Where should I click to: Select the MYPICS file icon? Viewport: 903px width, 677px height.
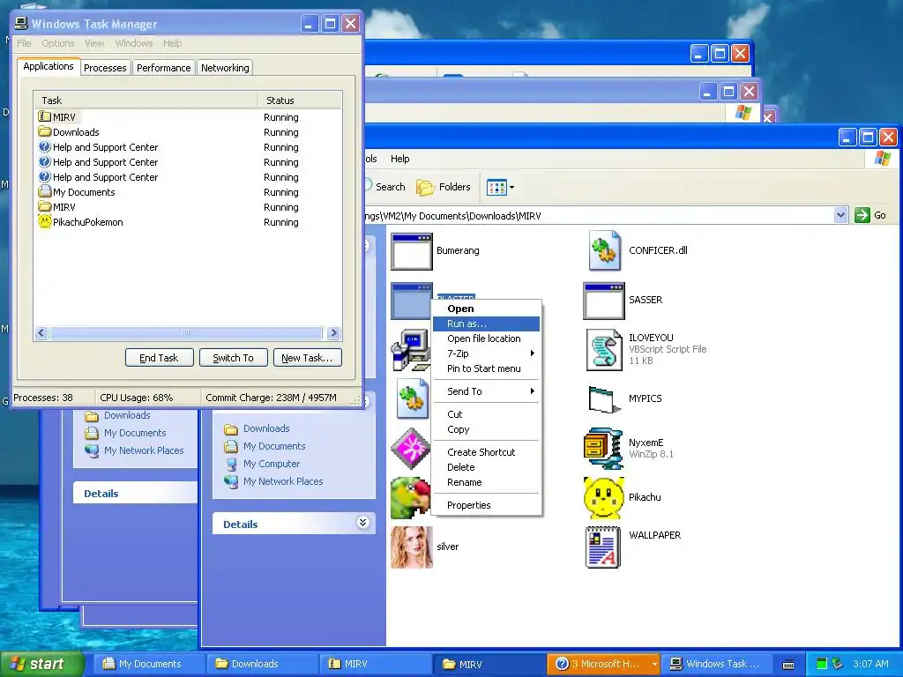click(x=604, y=399)
